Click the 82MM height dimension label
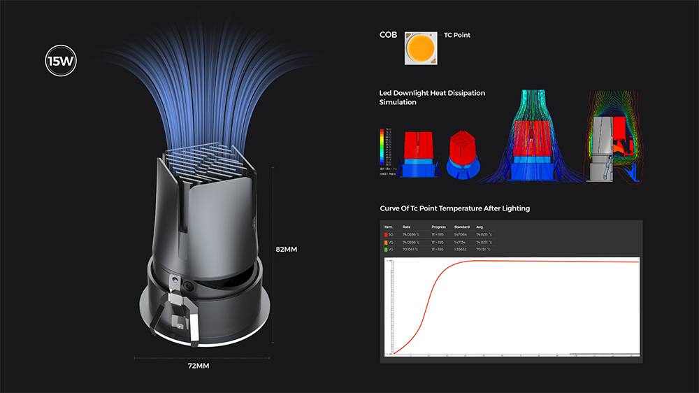Image resolution: width=699 pixels, height=393 pixels. 287,248
